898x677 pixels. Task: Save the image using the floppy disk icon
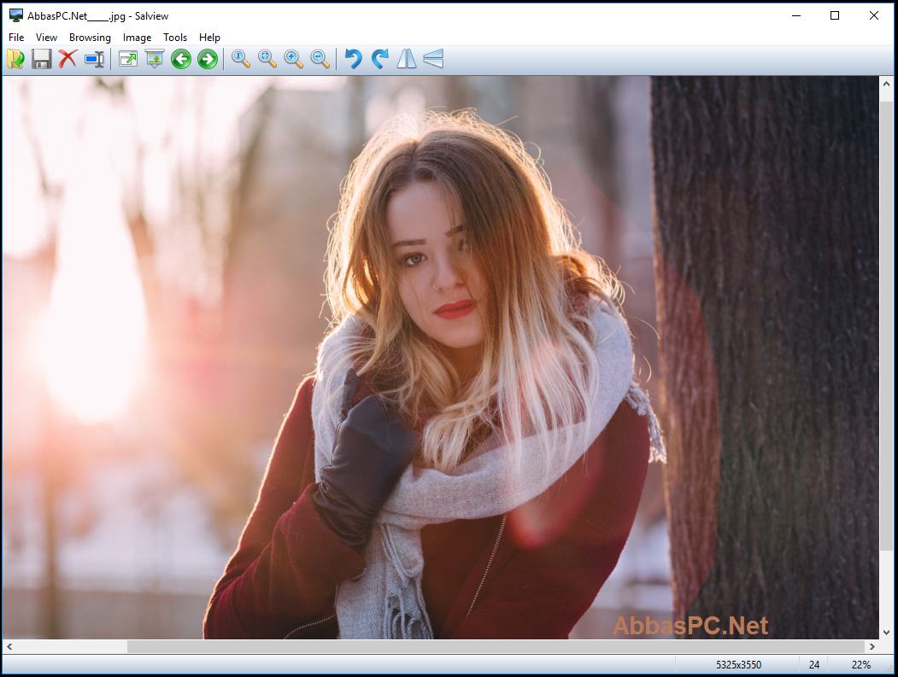(41, 59)
